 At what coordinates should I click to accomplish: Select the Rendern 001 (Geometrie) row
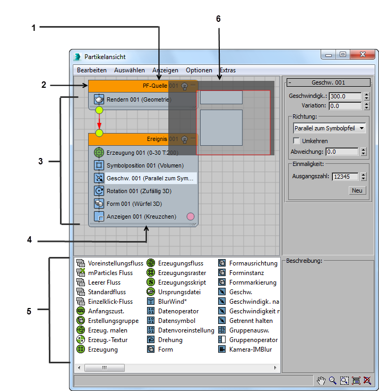(x=143, y=99)
